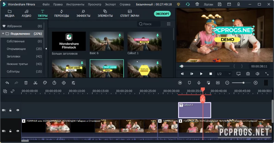
Task: Switch to the ЭФФЕКТЫ tab
Action: tap(83, 14)
